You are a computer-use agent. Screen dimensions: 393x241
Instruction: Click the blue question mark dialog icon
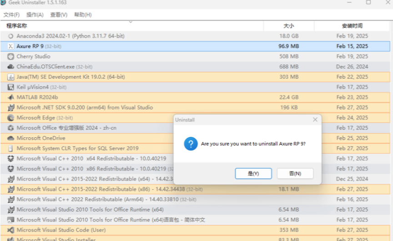tap(191, 144)
